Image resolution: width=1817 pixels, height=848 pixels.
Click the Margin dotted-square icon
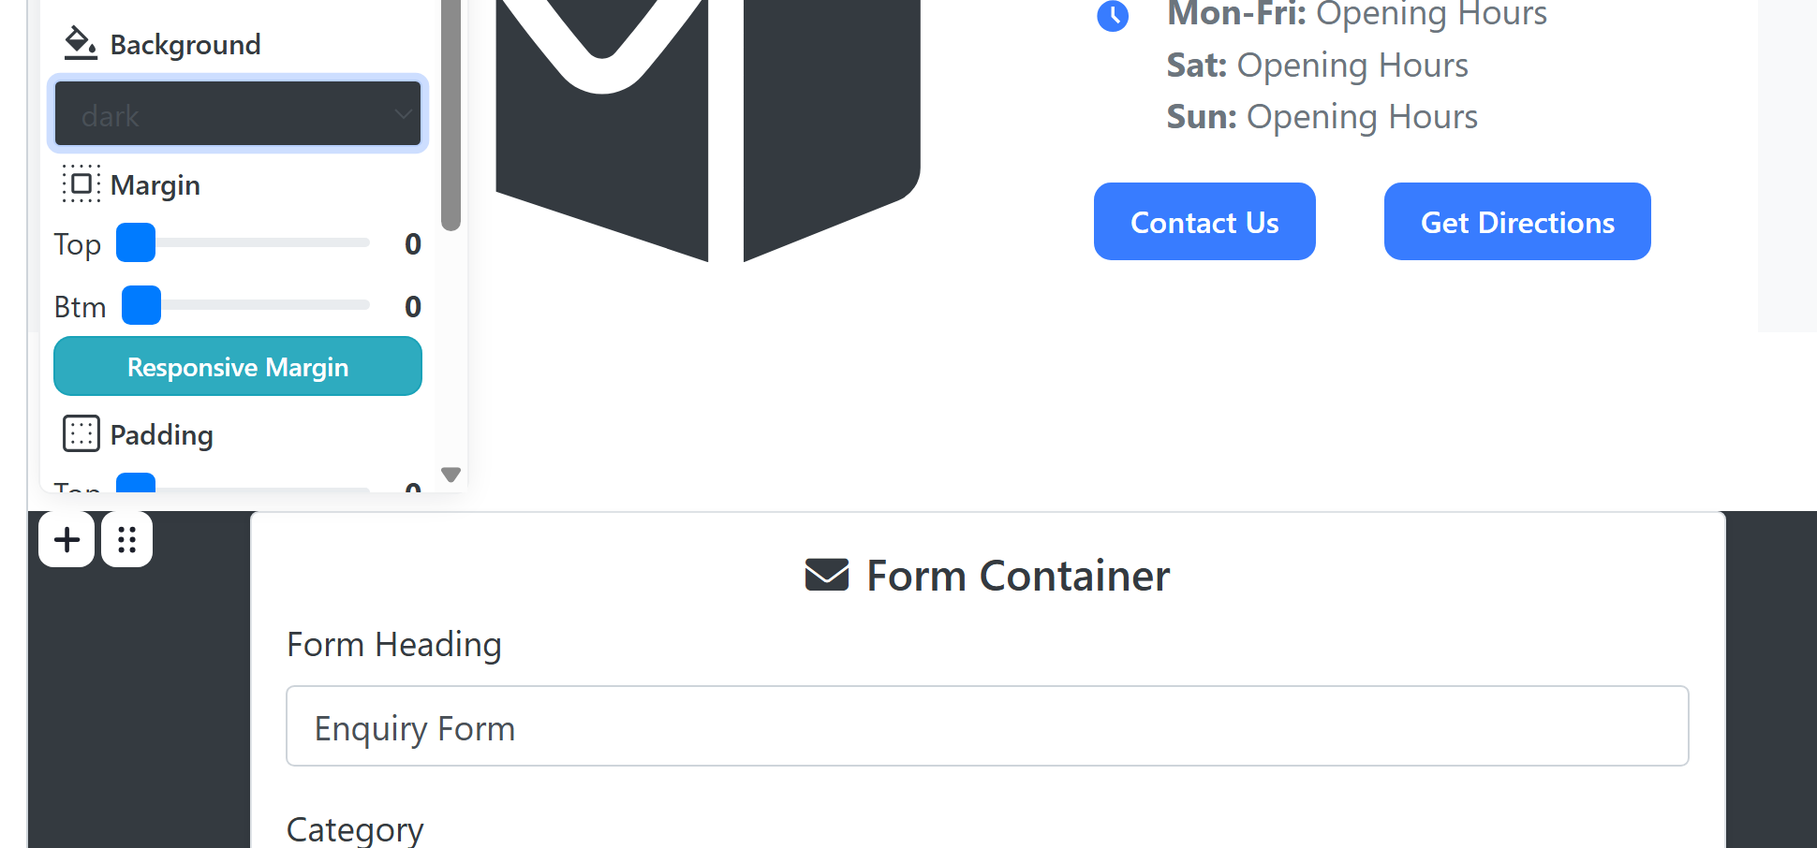click(x=81, y=183)
